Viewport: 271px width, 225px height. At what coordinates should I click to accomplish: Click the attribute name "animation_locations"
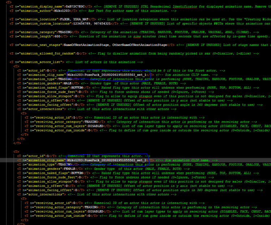39,19
